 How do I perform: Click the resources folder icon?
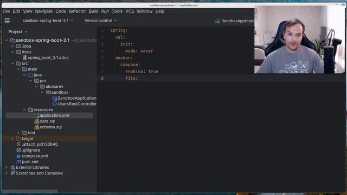pos(31,109)
